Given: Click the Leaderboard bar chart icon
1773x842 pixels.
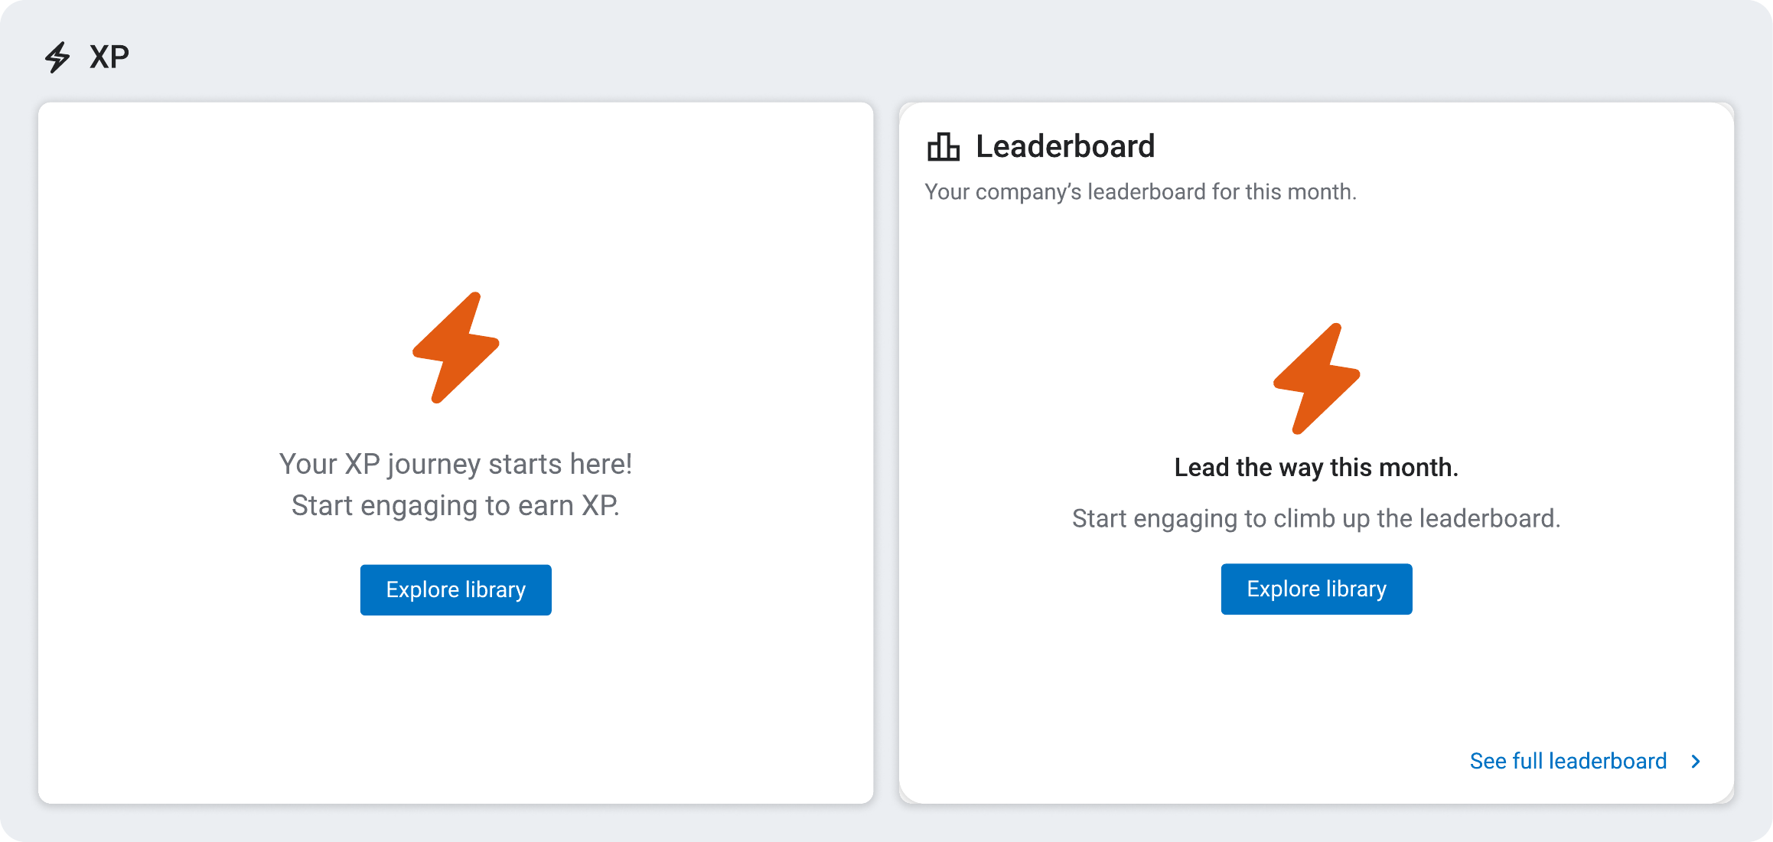Looking at the screenshot, I should pyautogui.click(x=943, y=147).
